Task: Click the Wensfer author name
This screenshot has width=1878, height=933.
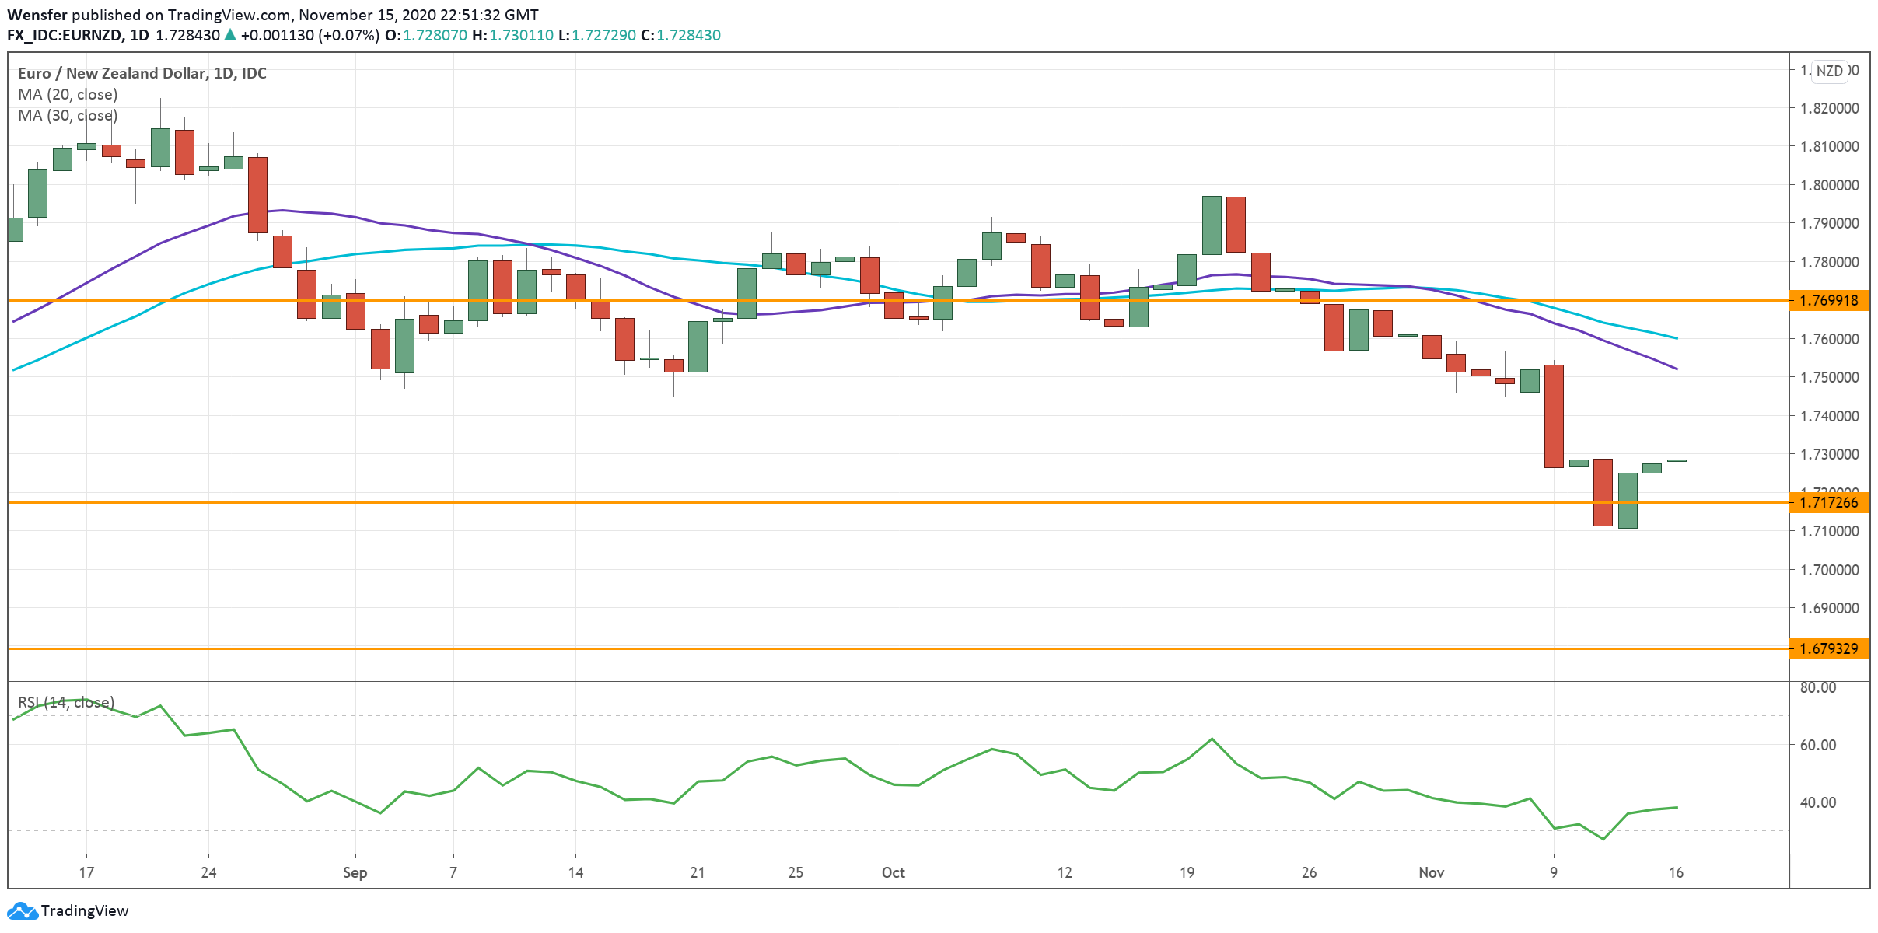Action: pyautogui.click(x=37, y=15)
